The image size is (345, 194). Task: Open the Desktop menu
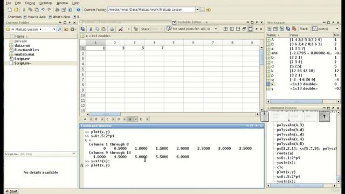(45, 3)
